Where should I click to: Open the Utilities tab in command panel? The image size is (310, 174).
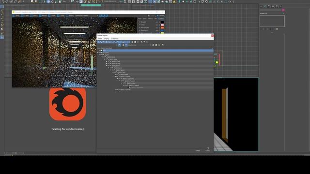click(x=280, y=6)
